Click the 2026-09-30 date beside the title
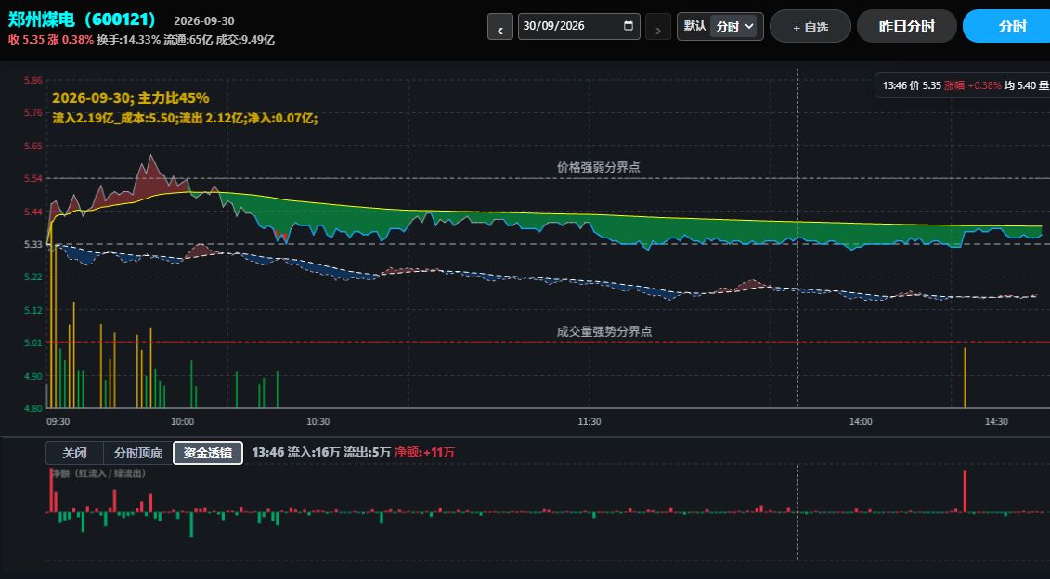The image size is (1050, 579). [x=204, y=21]
